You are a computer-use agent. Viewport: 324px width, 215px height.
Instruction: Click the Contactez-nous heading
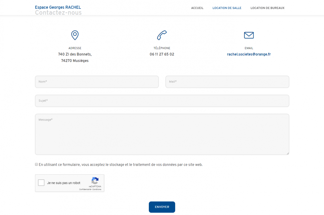[x=58, y=13]
